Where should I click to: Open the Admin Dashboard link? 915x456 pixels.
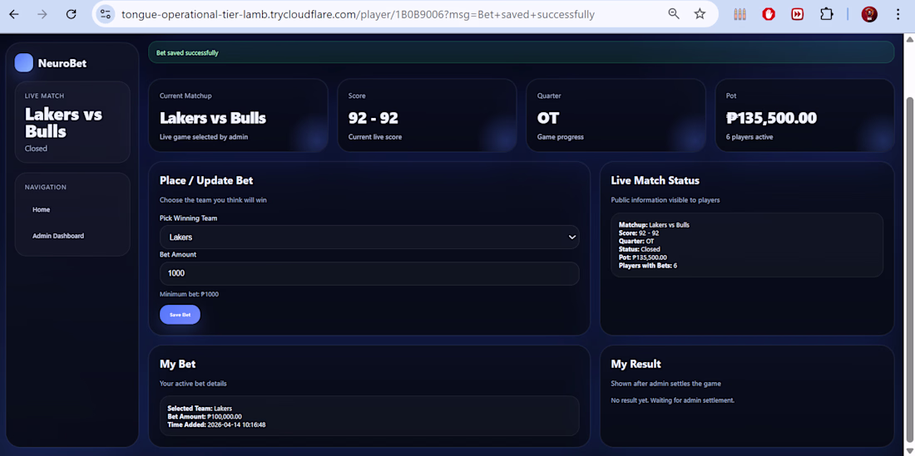(x=58, y=236)
